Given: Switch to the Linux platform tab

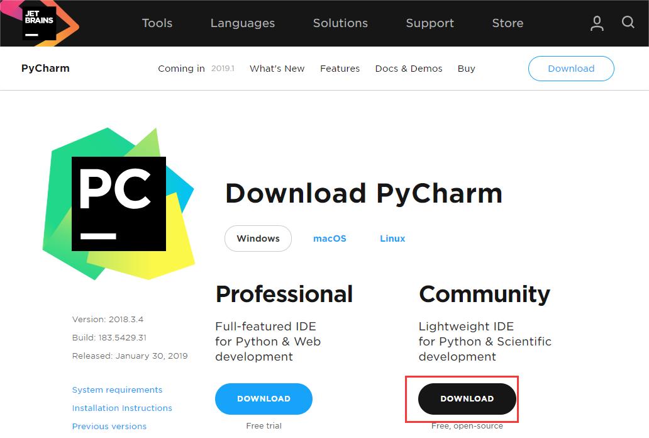Looking at the screenshot, I should click(x=392, y=239).
